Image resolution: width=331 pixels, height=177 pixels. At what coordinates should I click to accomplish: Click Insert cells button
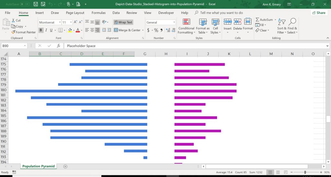227,26
